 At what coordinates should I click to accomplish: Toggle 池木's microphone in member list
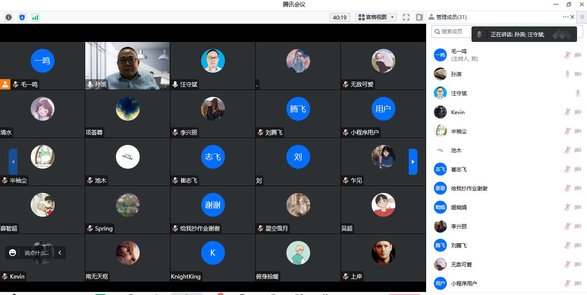(x=567, y=150)
